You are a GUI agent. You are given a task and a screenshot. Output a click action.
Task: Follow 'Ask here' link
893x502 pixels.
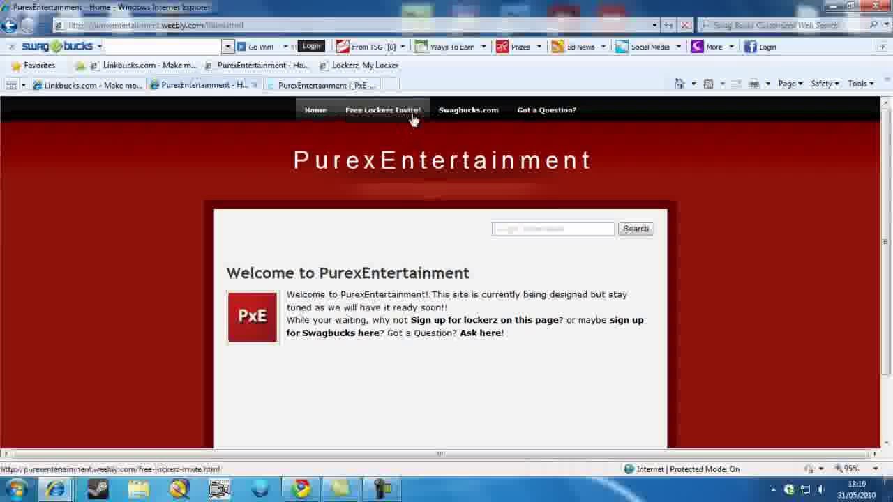480,333
